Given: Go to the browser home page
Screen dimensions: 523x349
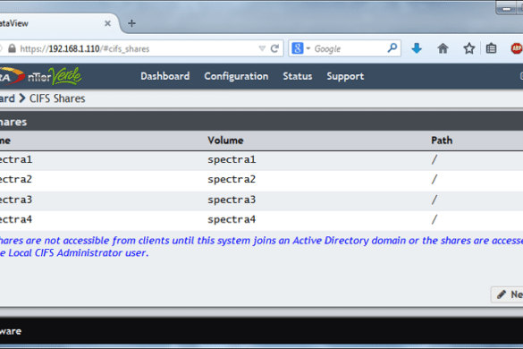Looking at the screenshot, I should tap(443, 48).
